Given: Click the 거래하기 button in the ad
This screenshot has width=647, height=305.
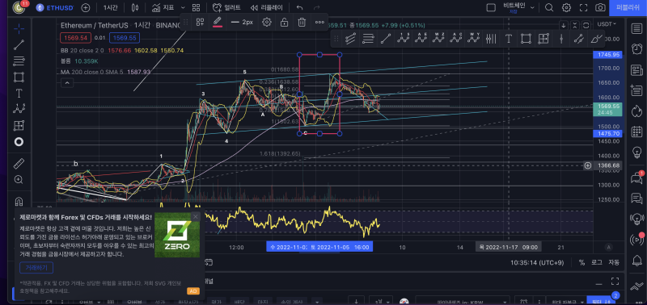Looking at the screenshot, I should [36, 268].
